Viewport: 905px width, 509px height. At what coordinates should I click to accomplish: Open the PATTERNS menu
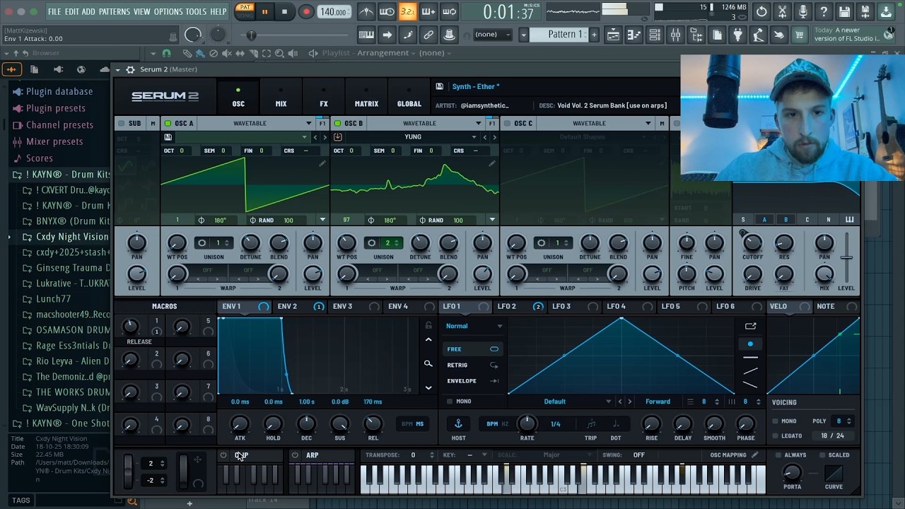click(x=114, y=12)
